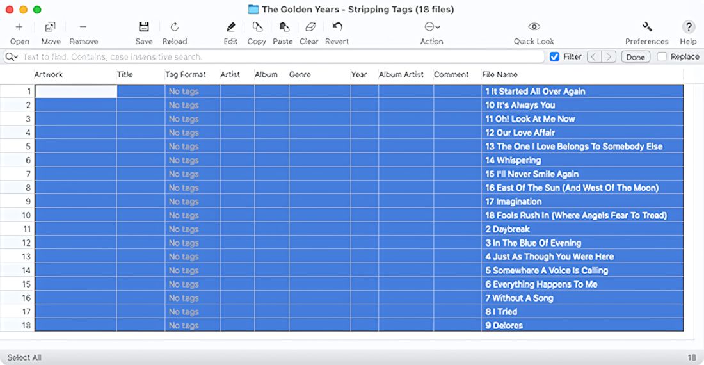704x365 pixels.
Task: Select file '9 Delores'
Action: click(x=504, y=325)
